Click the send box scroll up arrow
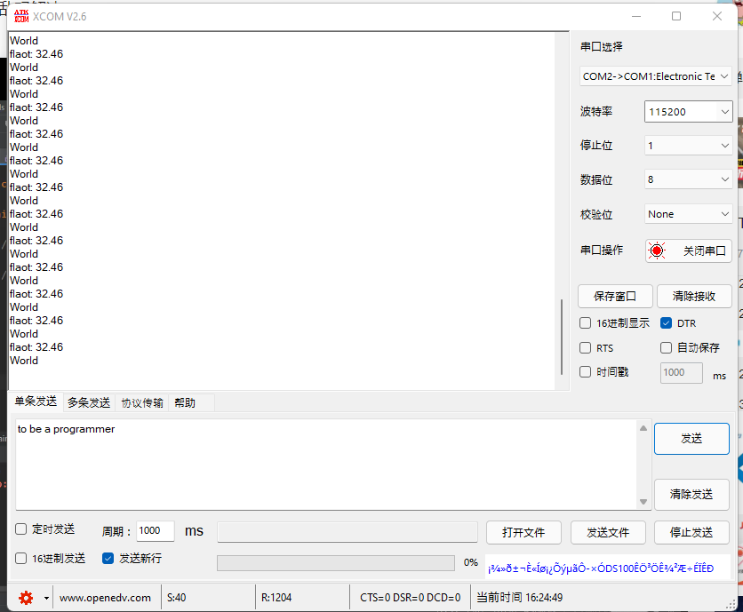The height and width of the screenshot is (612, 743). pos(643,428)
